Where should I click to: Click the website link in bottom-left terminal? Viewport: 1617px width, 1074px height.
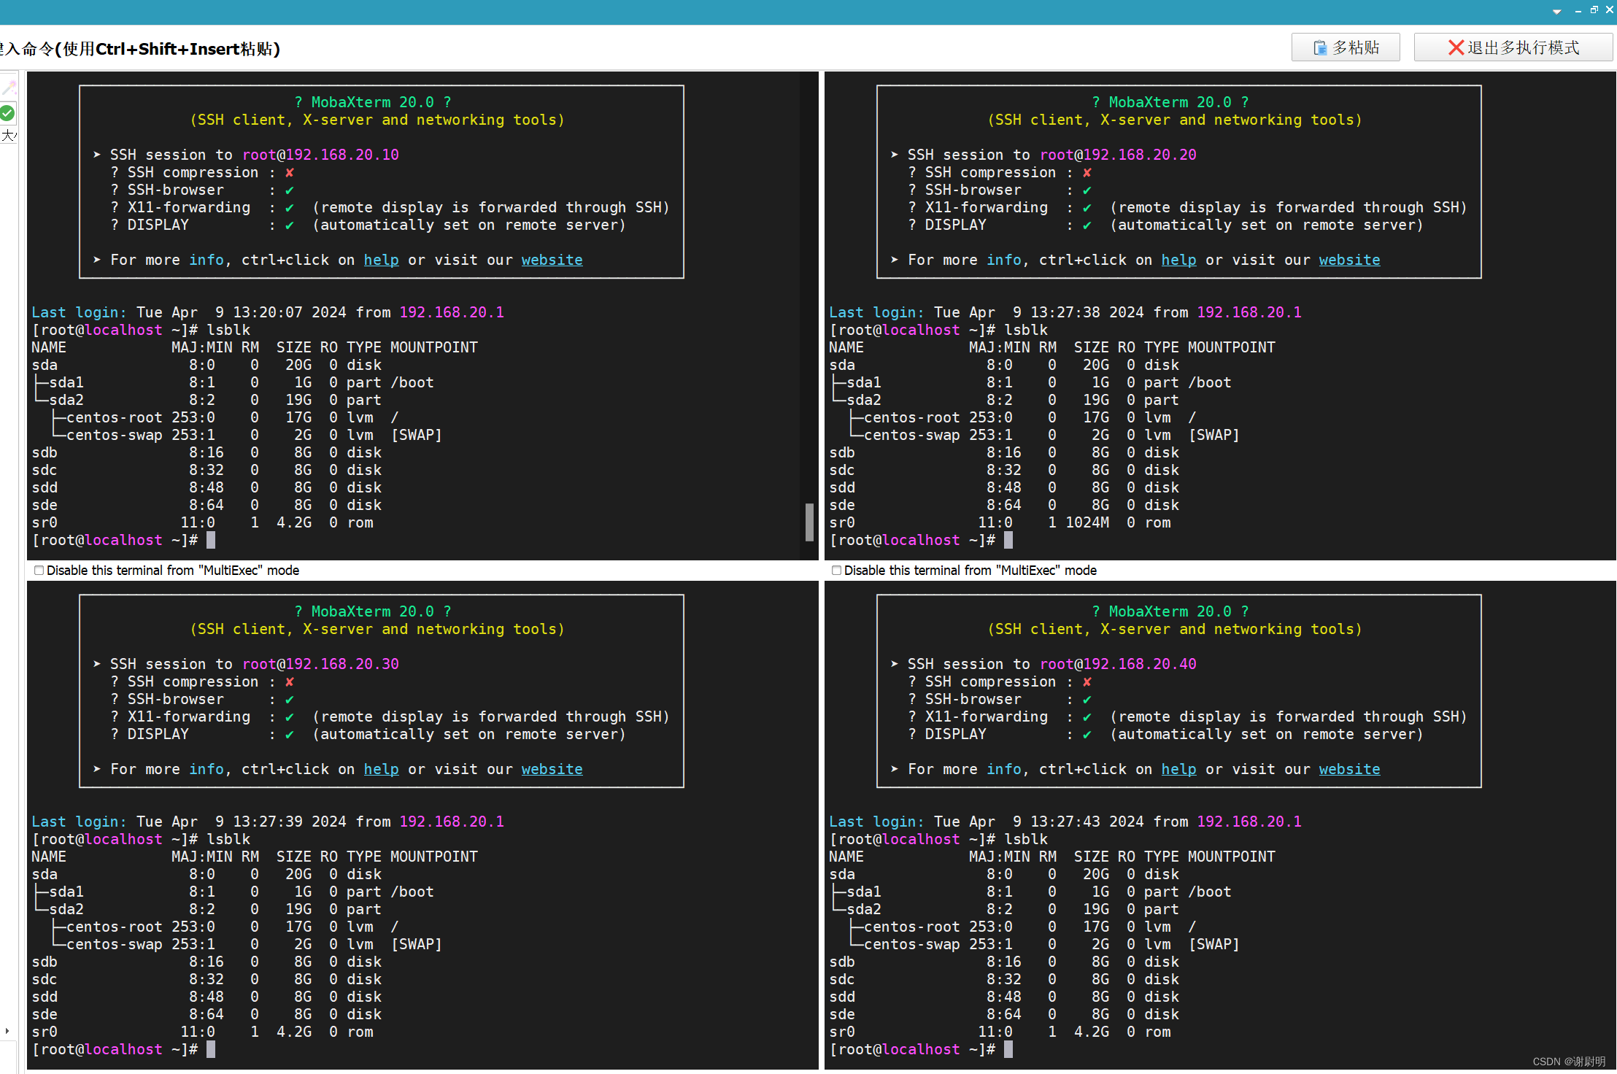pos(552,770)
